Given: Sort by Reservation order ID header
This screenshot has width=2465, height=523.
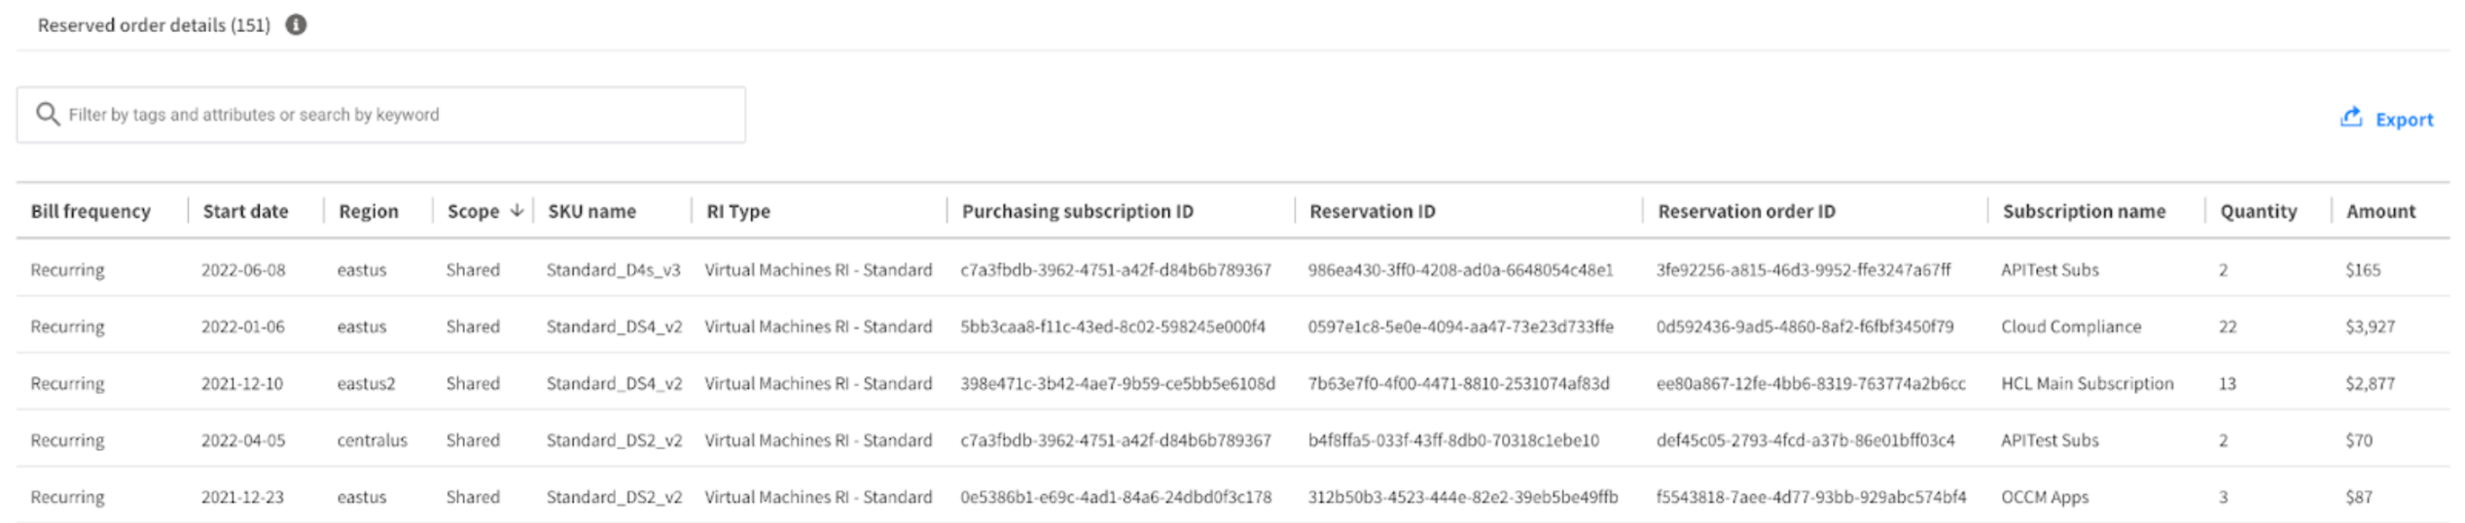Looking at the screenshot, I should pyautogui.click(x=1746, y=211).
